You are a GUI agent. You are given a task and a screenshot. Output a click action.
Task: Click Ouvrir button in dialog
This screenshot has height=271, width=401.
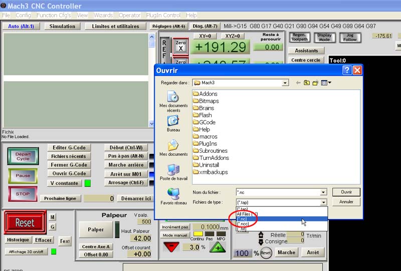pos(346,192)
